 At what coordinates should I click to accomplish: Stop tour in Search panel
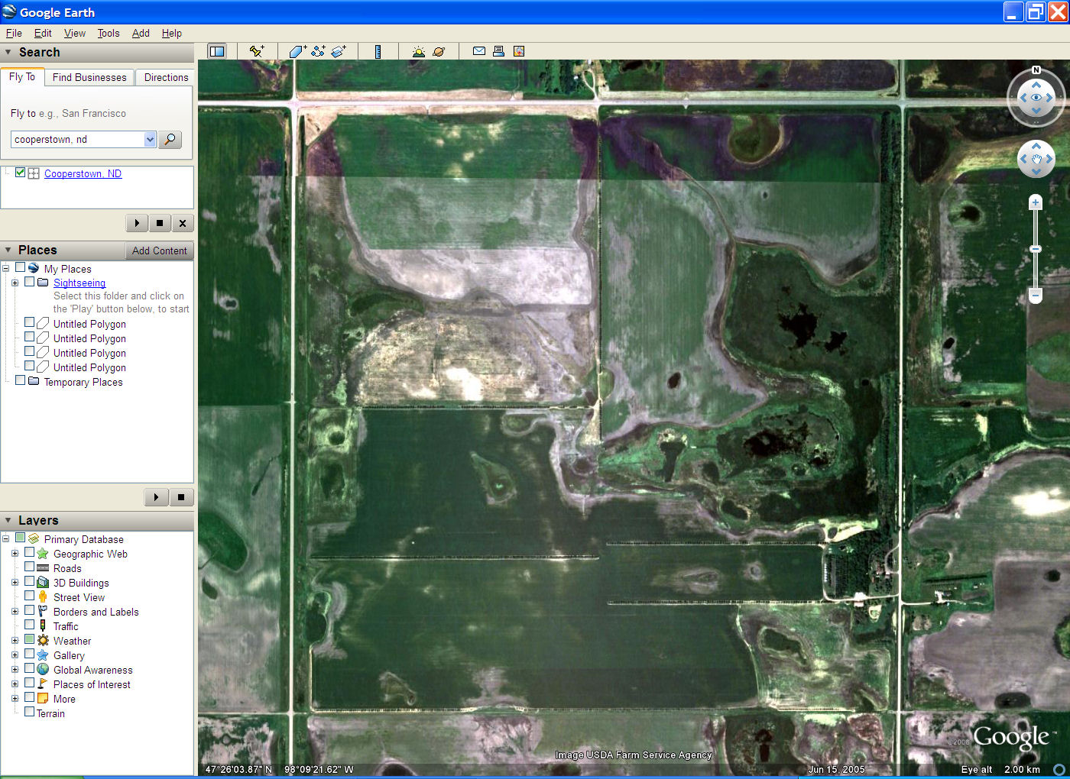(x=160, y=223)
